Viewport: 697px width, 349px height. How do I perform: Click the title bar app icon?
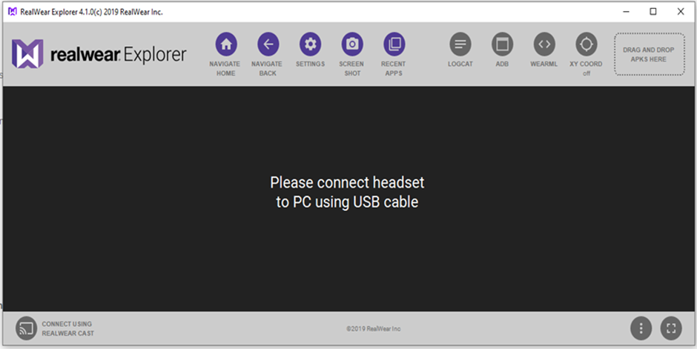tap(11, 11)
